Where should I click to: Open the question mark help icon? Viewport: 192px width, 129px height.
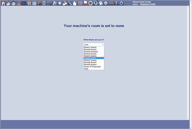[x=116, y=3]
